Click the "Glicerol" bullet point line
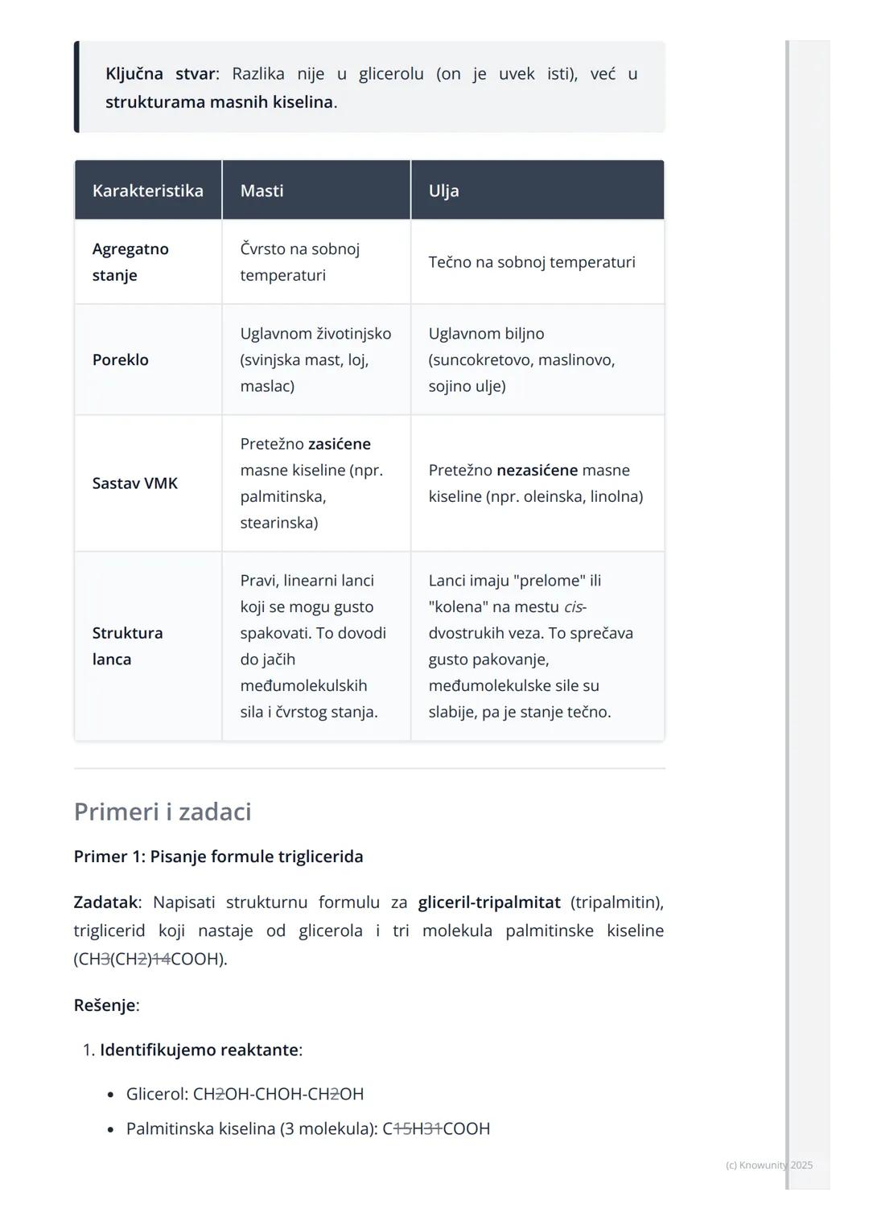Screen dimensions: 869x1229 (245, 1094)
